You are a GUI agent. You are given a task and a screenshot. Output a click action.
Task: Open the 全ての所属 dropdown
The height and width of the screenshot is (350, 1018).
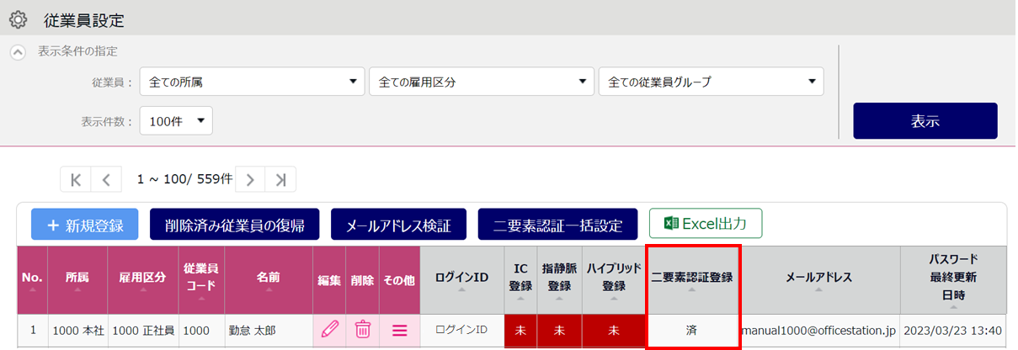point(253,82)
